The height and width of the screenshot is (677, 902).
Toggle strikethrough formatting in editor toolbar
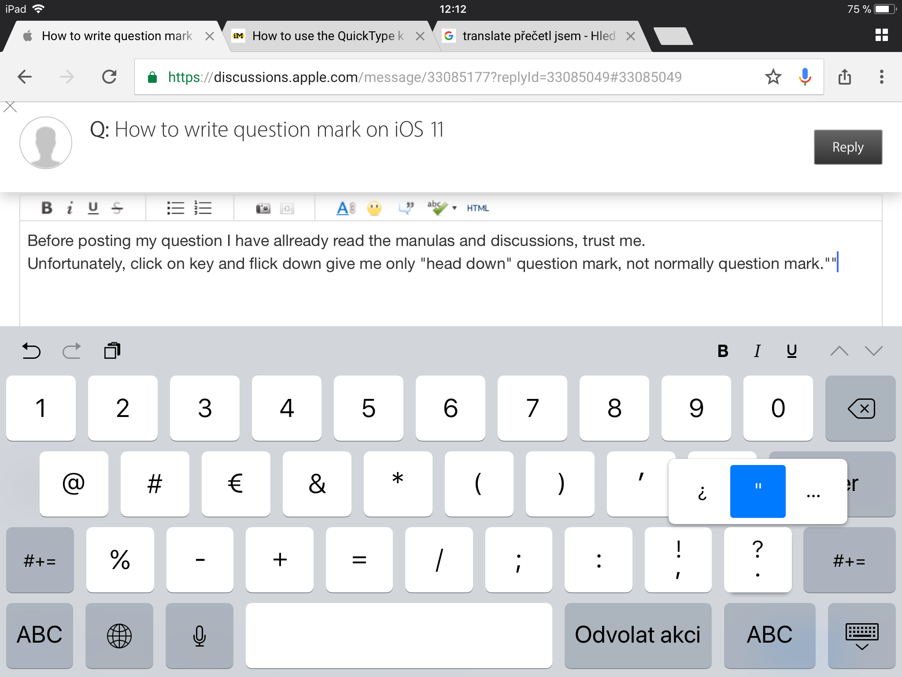pyautogui.click(x=117, y=208)
